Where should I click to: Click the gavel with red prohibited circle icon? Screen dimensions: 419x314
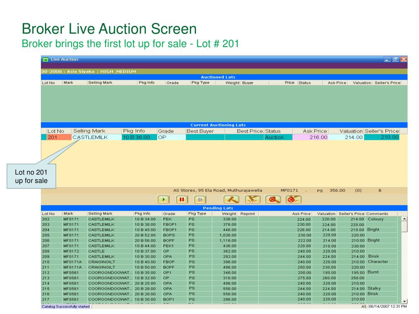[273, 200]
